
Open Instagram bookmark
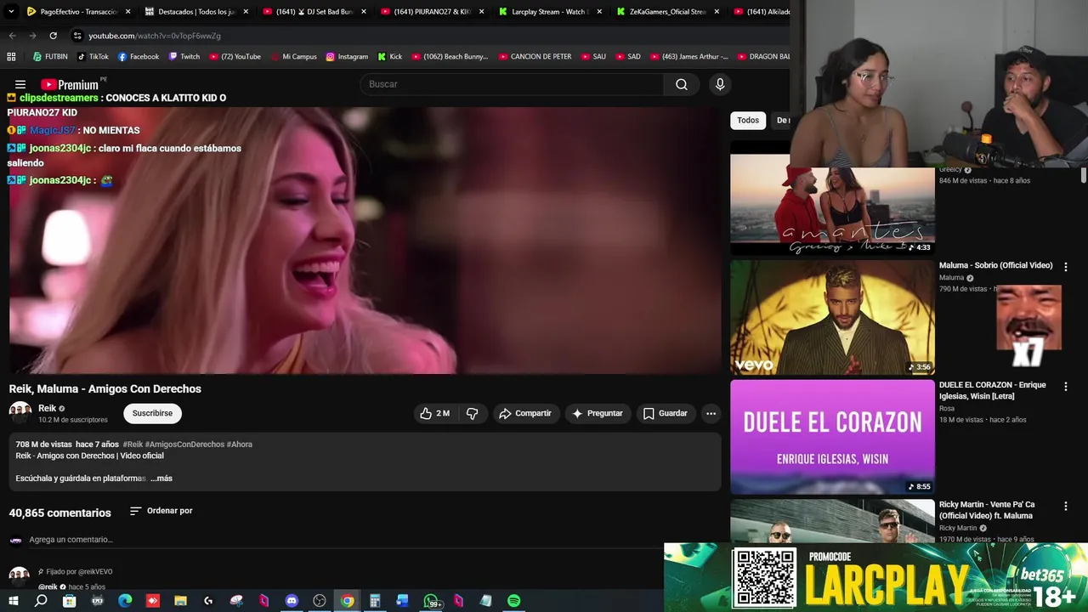[x=347, y=57]
